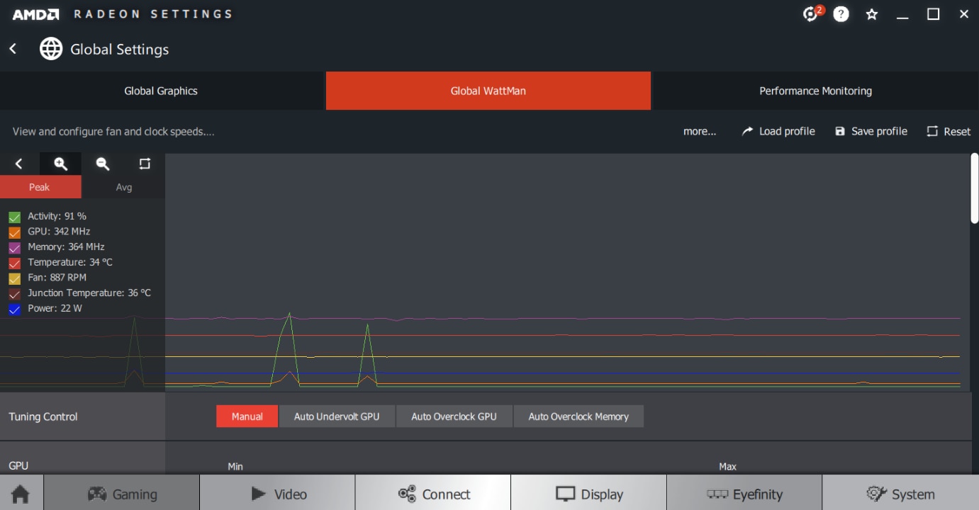Viewport: 979px width, 510px height.
Task: Click the GPU section label
Action: pos(18,465)
